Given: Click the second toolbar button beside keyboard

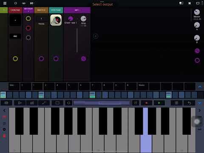Looking at the screenshot, I should tap(20, 103).
